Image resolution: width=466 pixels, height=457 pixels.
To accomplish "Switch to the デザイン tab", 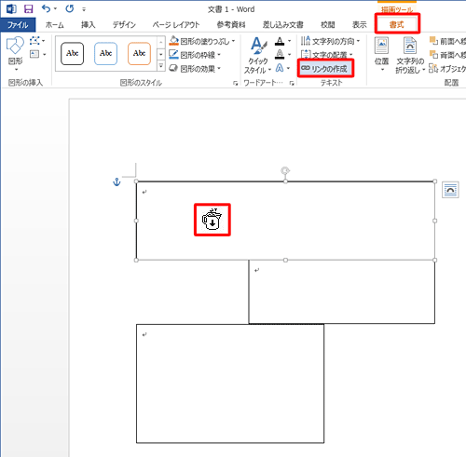I will 124,25.
